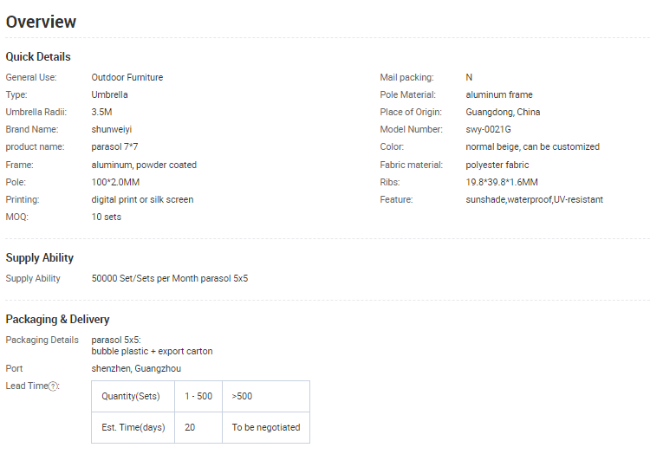Click the port value shenzhen, Guangzhou
The image size is (650, 454).
coord(136,368)
